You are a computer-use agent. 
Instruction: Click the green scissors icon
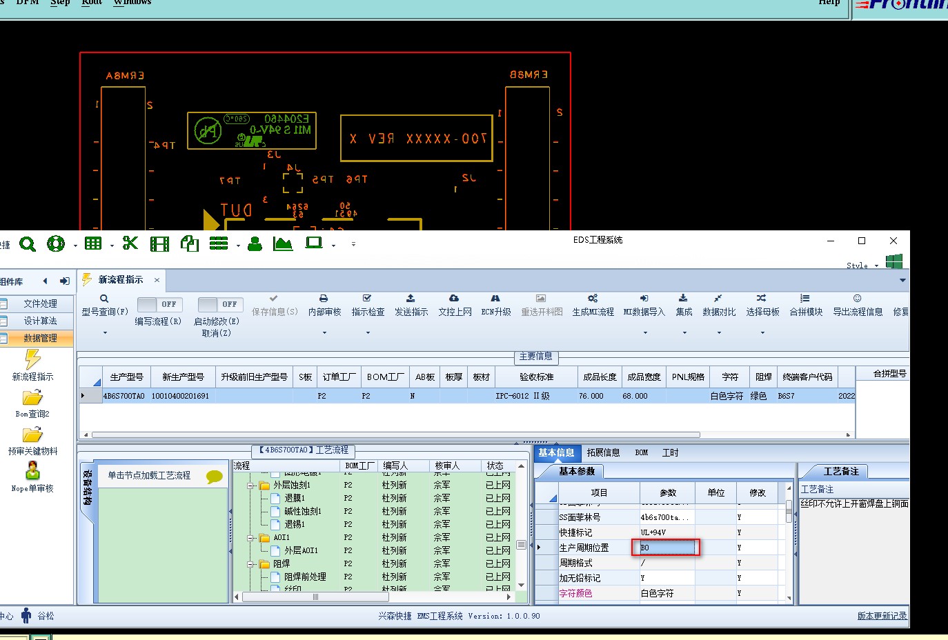click(x=130, y=243)
